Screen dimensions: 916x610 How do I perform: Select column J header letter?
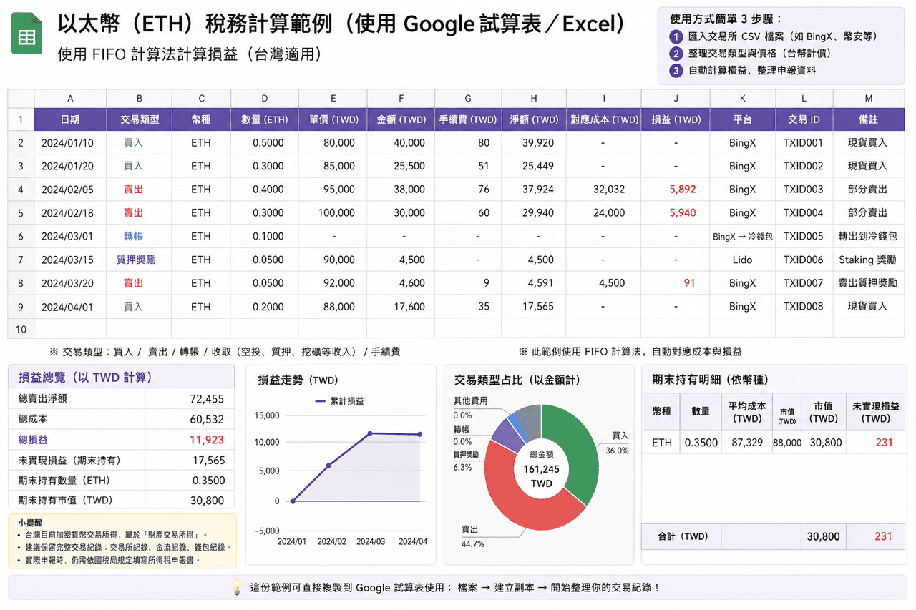click(x=676, y=99)
